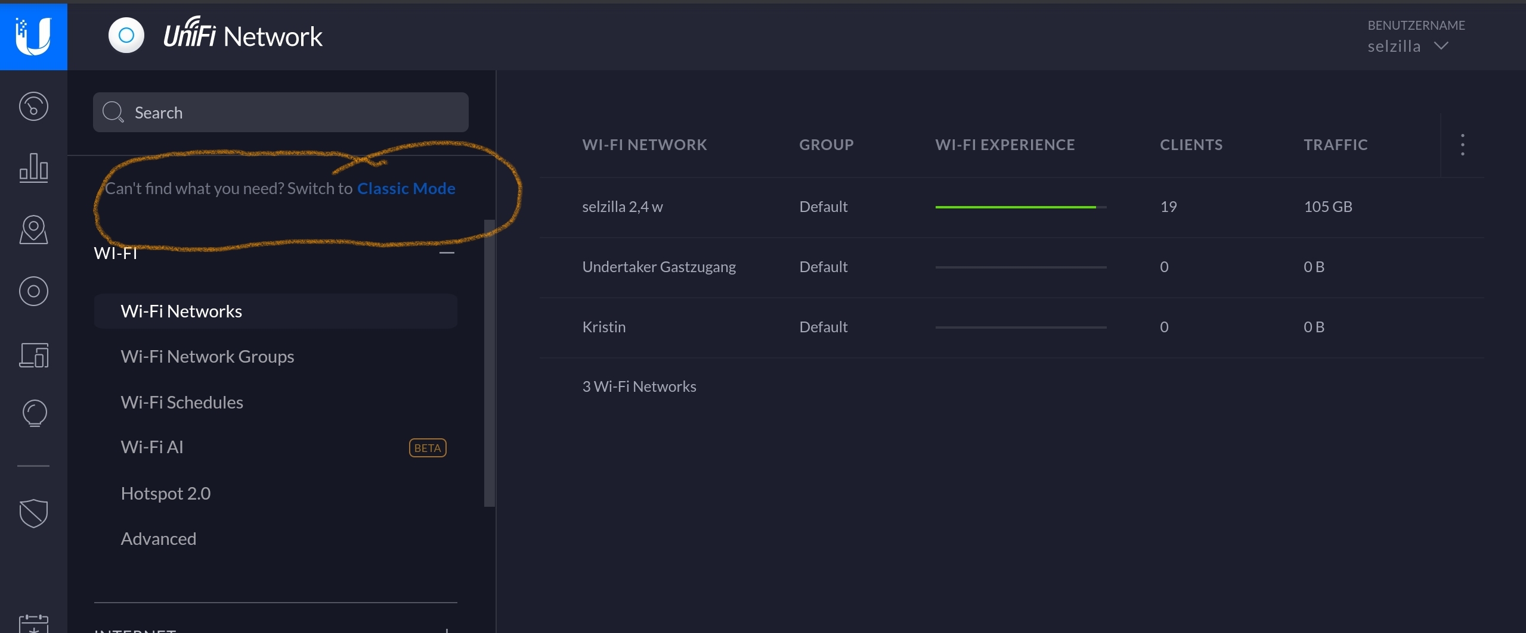Click 0 clients for Undertaker Gastzugang

click(x=1164, y=267)
